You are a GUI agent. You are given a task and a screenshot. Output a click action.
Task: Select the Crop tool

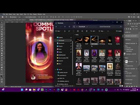coord(2,32)
